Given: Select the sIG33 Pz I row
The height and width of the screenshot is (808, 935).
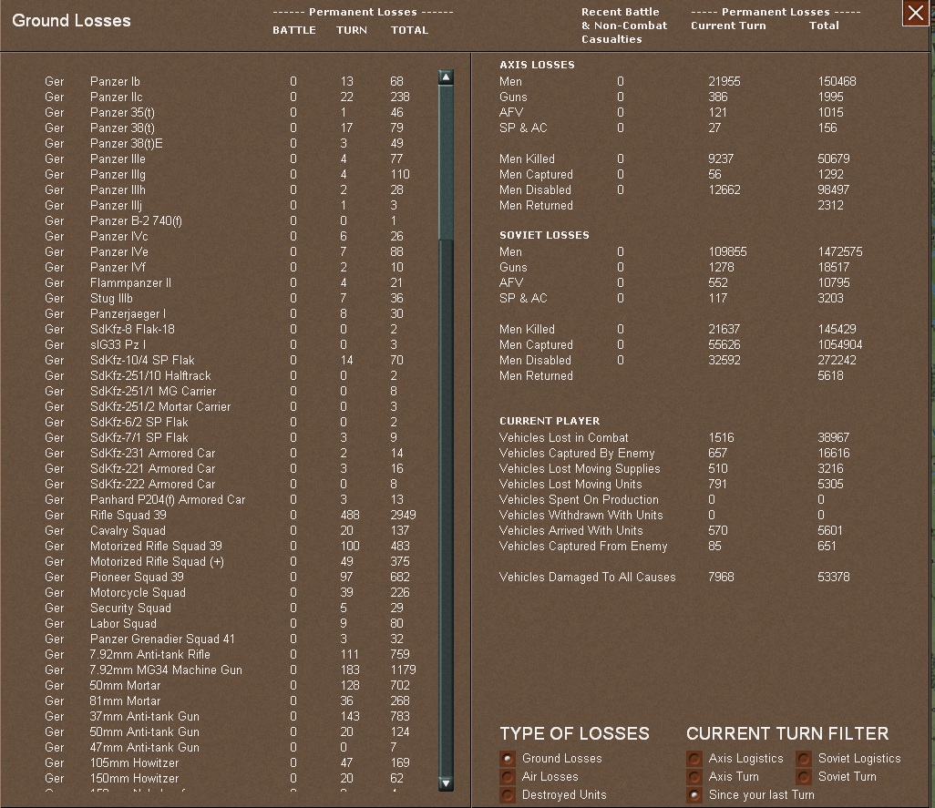Looking at the screenshot, I should pos(231,345).
